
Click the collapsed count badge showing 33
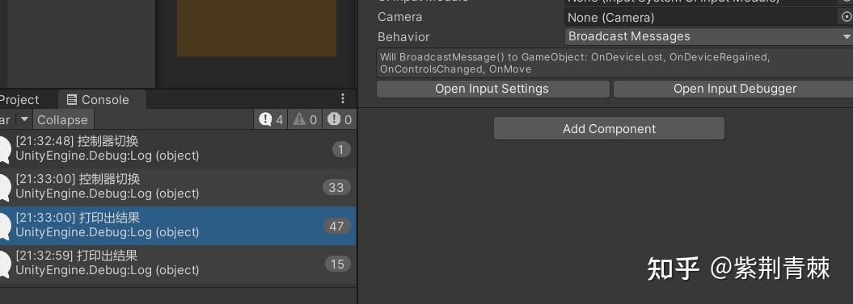coord(336,188)
